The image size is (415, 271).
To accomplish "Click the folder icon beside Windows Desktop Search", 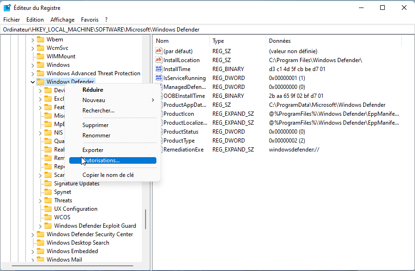I will pos(41,243).
